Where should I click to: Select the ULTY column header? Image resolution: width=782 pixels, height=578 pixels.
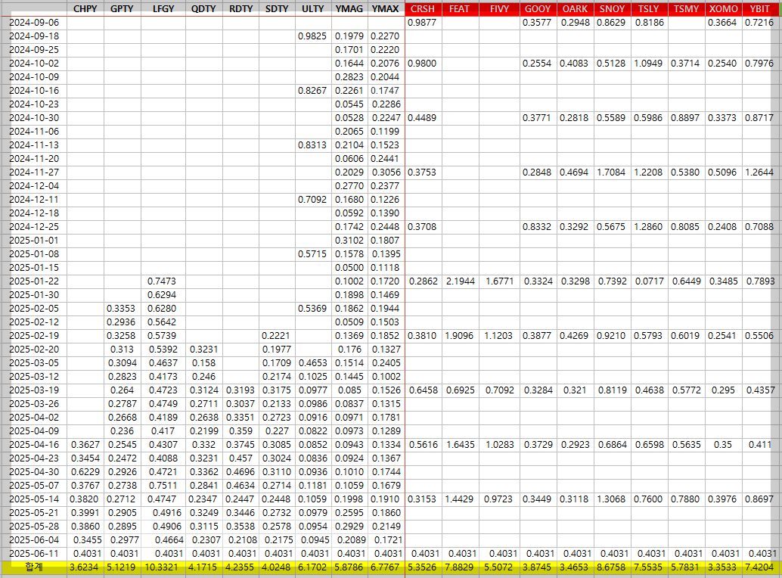(313, 8)
